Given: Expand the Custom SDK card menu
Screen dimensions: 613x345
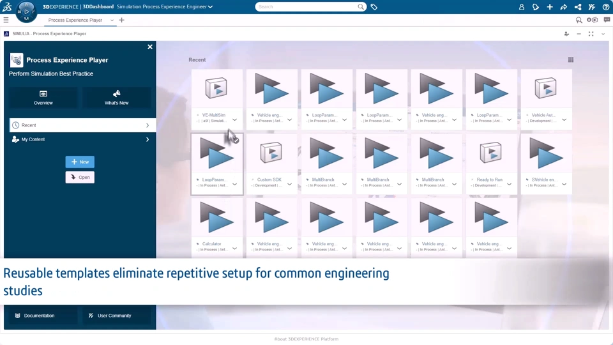Looking at the screenshot, I should click(289, 184).
